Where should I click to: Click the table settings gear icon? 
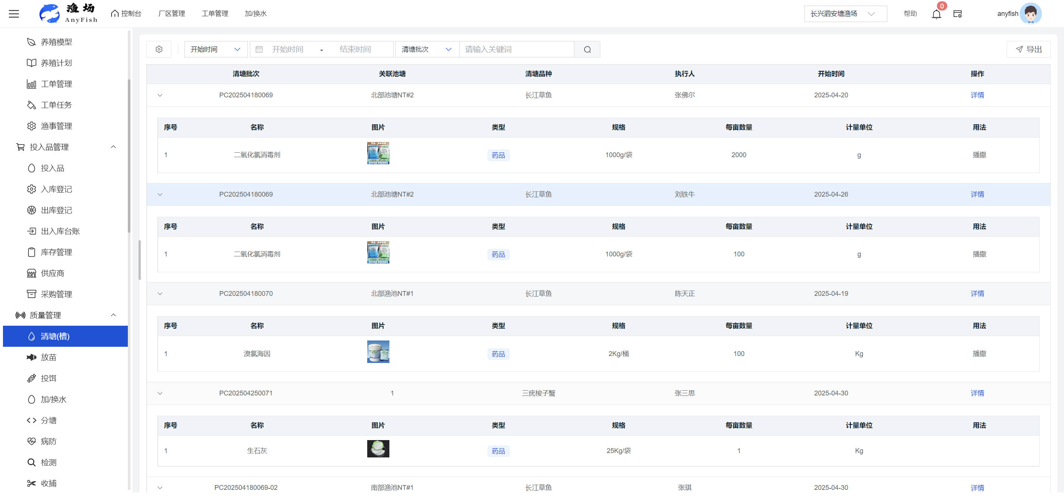[159, 49]
